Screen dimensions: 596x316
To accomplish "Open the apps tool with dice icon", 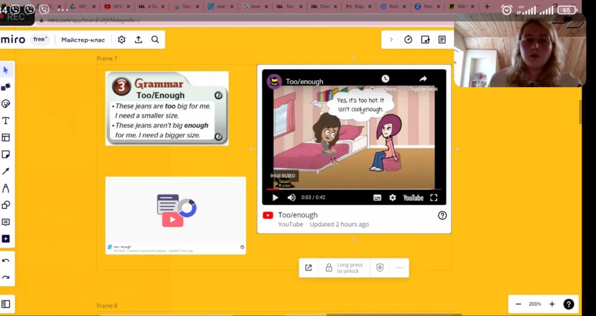I will [x=6, y=87].
